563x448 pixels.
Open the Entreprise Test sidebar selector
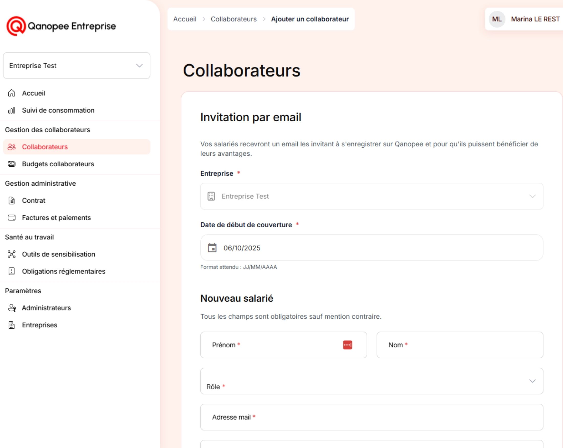[x=77, y=66]
